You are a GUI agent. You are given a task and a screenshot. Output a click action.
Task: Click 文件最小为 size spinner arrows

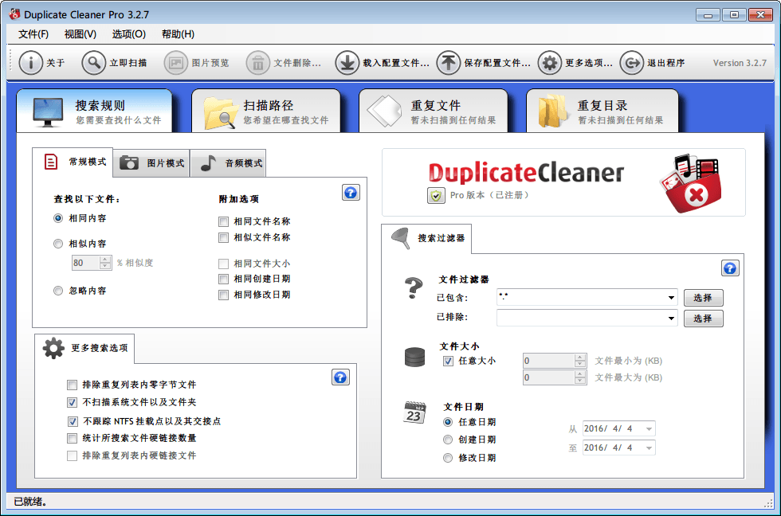coord(580,361)
